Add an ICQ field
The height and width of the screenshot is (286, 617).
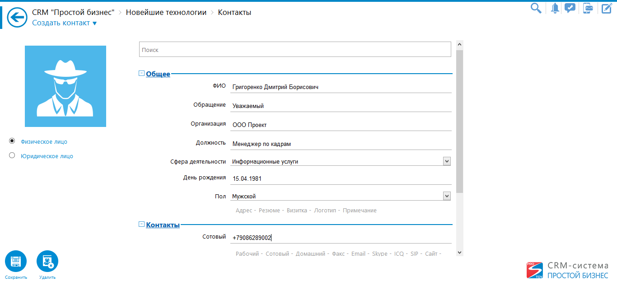pos(399,253)
